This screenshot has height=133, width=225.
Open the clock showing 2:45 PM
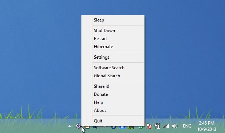[x=207, y=126]
